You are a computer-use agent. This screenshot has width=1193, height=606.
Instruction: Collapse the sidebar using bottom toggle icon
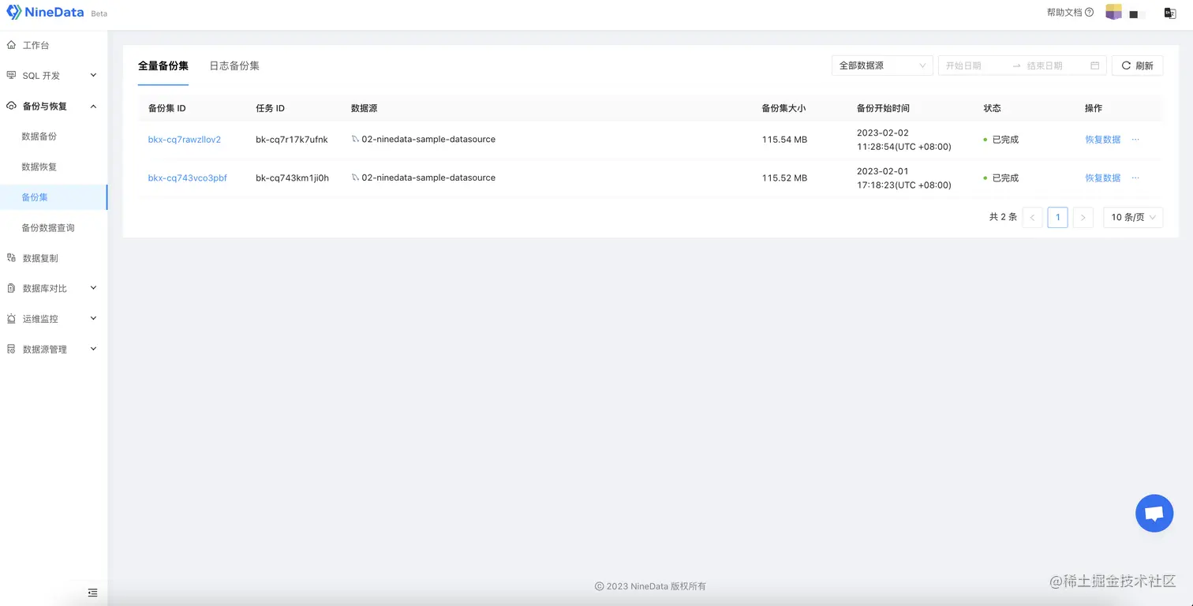tap(92, 593)
